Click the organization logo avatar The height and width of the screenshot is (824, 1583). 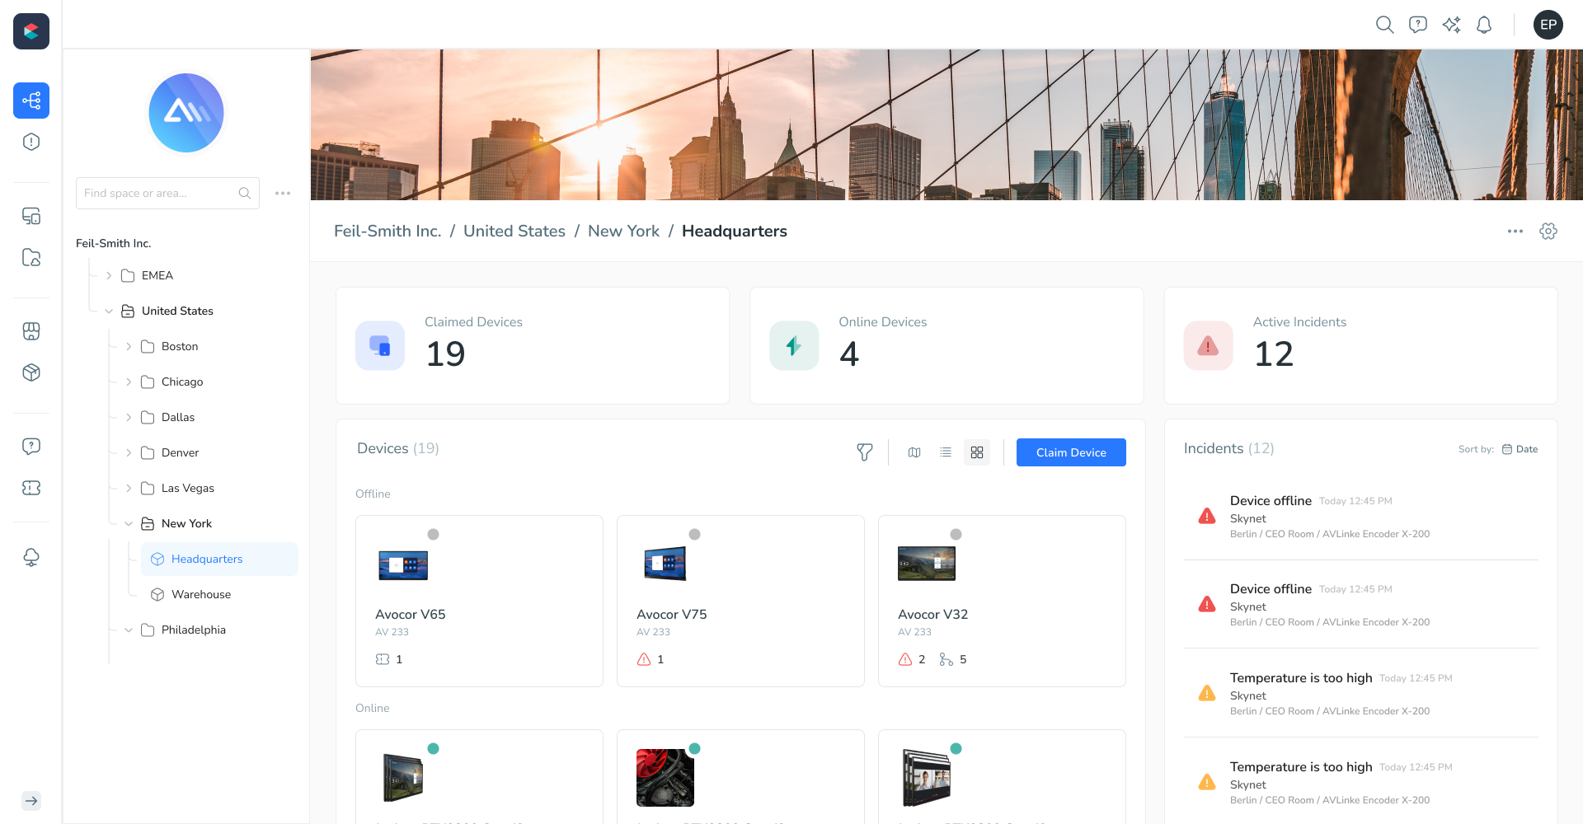click(x=186, y=113)
